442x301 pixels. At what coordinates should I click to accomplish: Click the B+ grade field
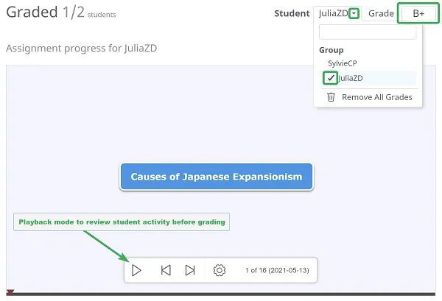[x=418, y=13]
